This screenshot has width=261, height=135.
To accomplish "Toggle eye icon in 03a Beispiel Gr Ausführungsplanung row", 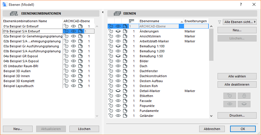I will tap(73, 46).
